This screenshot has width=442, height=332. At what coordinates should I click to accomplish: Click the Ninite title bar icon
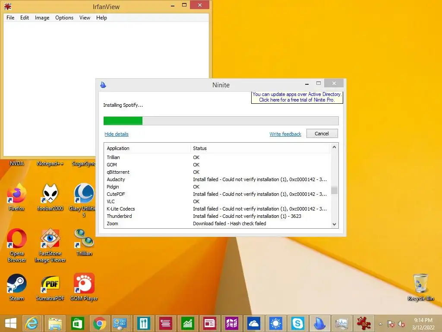click(103, 85)
